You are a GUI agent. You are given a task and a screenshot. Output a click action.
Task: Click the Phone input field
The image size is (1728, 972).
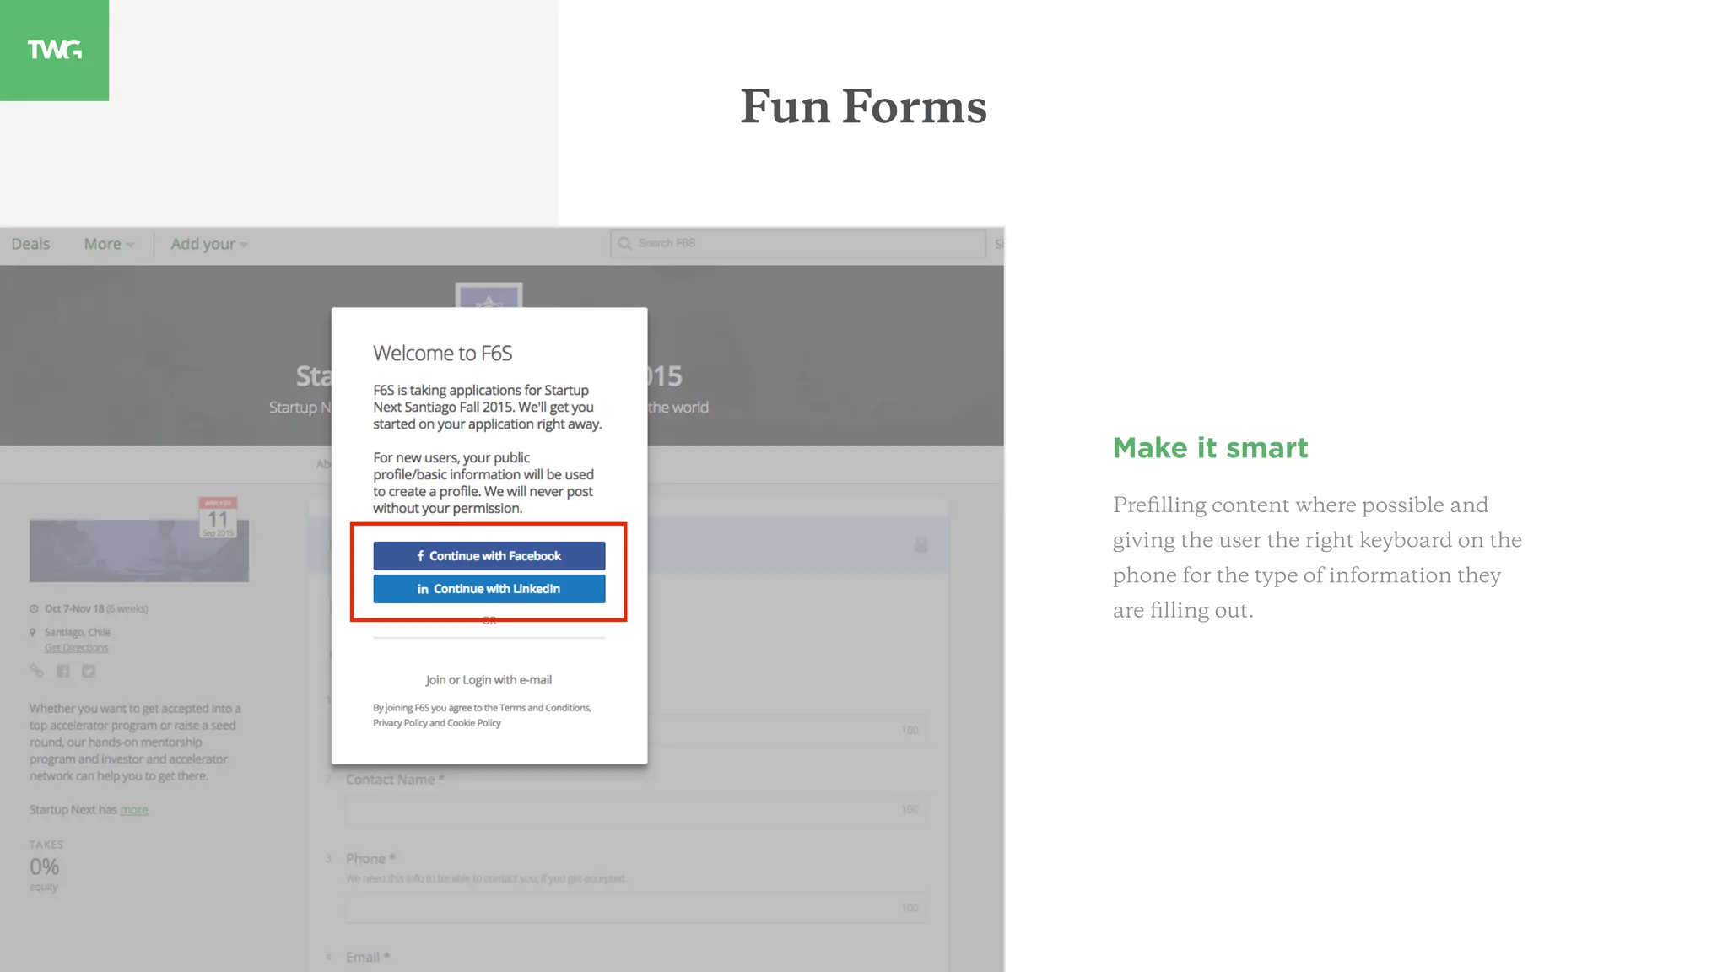(636, 908)
